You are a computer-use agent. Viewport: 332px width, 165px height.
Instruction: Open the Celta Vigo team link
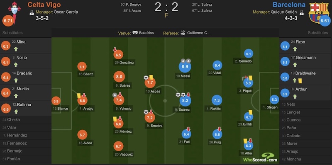[44, 5]
